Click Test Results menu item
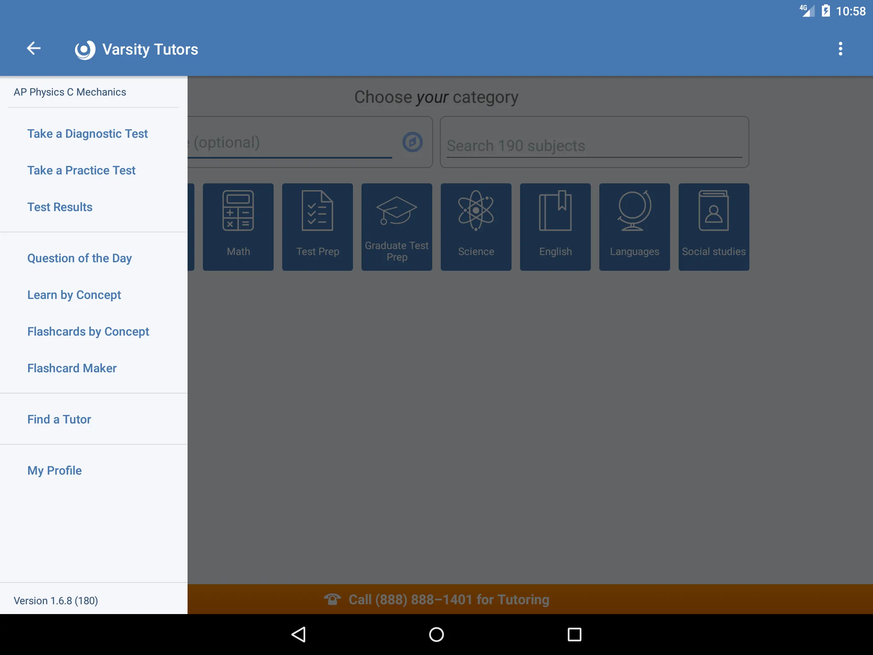Screen dimensions: 873x655 59,206
